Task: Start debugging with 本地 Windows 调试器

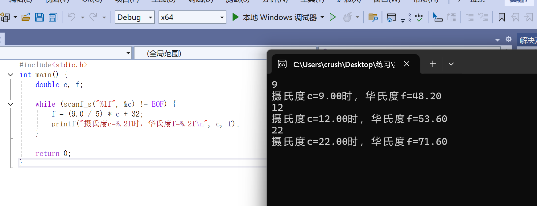Action: pos(274,17)
